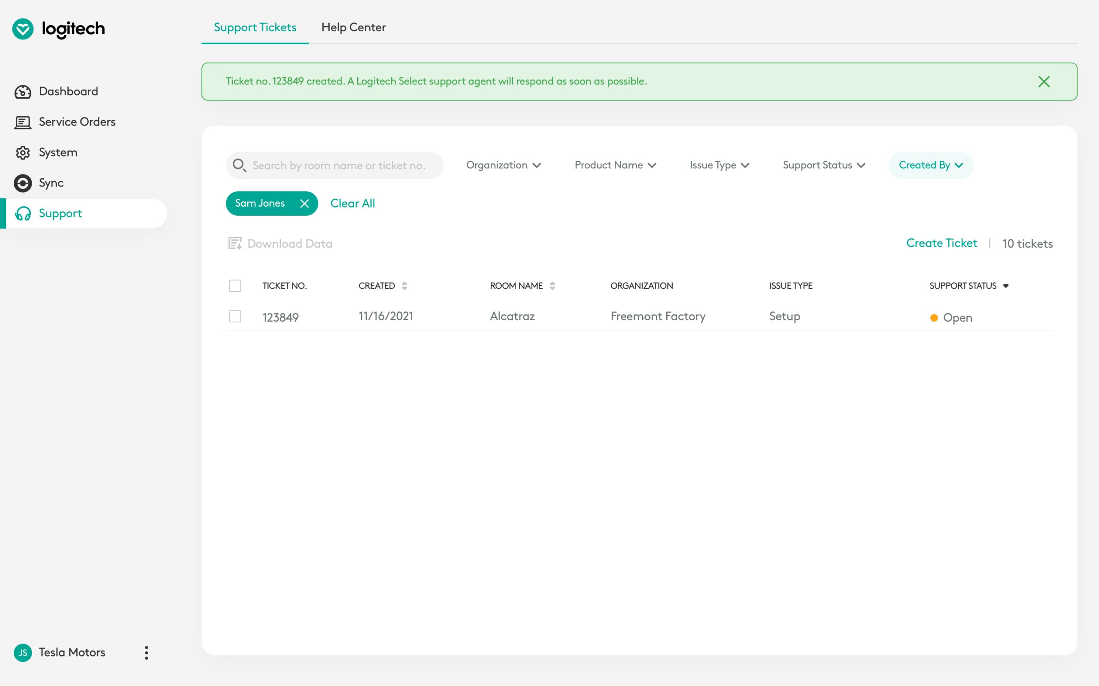
Task: Sort tickets by Room Name
Action: tap(552, 286)
